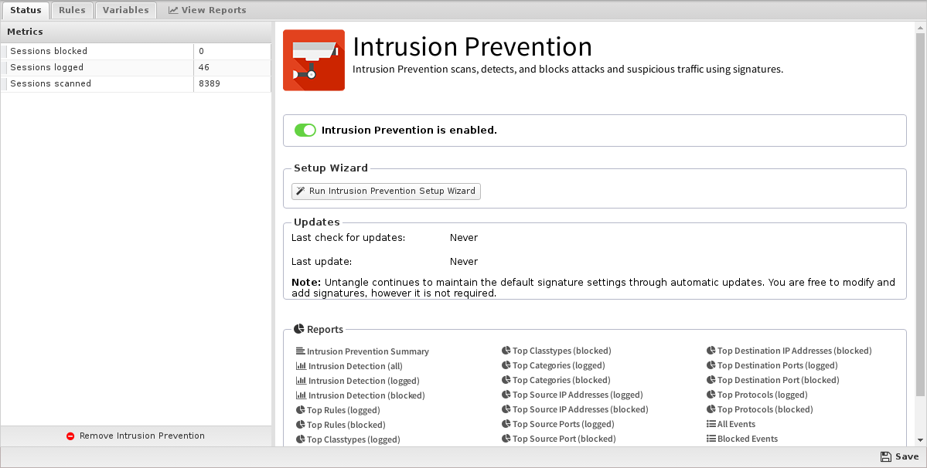Open Intrusion Prevention Summary report
Image resolution: width=927 pixels, height=468 pixels.
coord(367,351)
